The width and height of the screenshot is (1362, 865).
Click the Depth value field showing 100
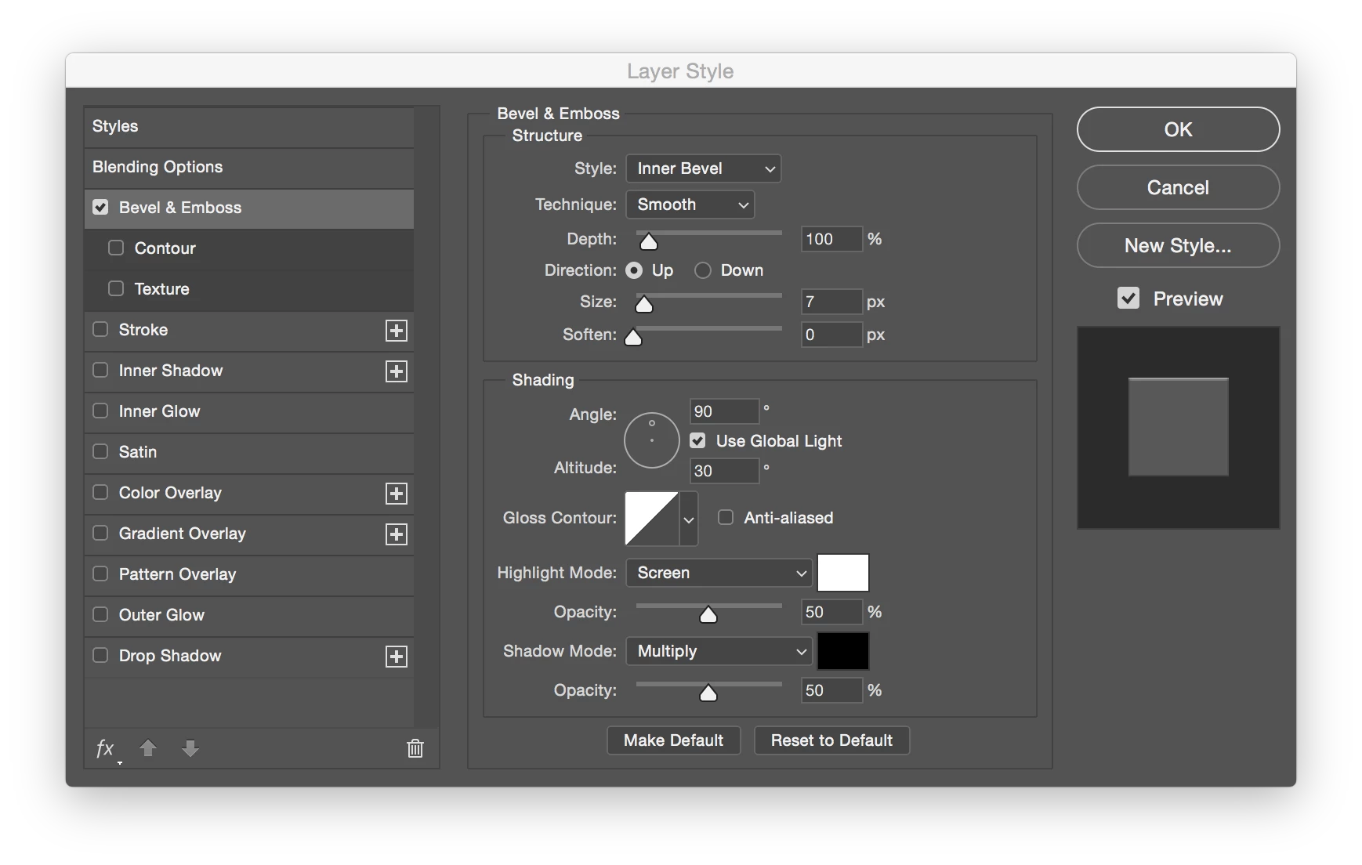[831, 239]
